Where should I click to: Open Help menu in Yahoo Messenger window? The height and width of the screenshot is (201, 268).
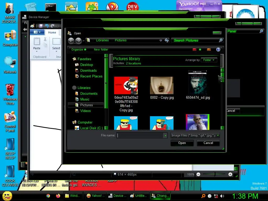[199, 9]
